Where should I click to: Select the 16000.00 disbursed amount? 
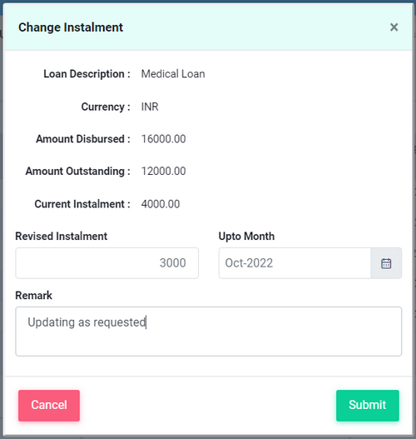click(164, 139)
